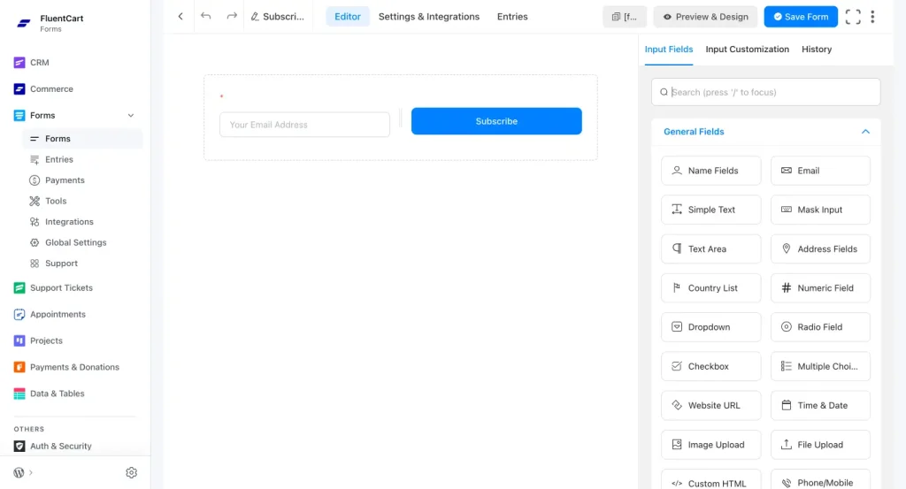Add Radio Field
This screenshot has height=489, width=906.
(820, 327)
